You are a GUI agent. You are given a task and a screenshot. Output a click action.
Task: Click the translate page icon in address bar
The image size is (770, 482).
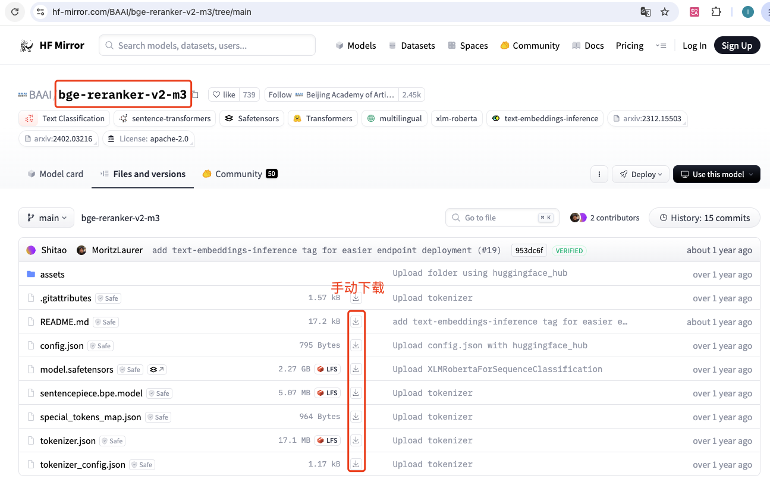pos(645,12)
